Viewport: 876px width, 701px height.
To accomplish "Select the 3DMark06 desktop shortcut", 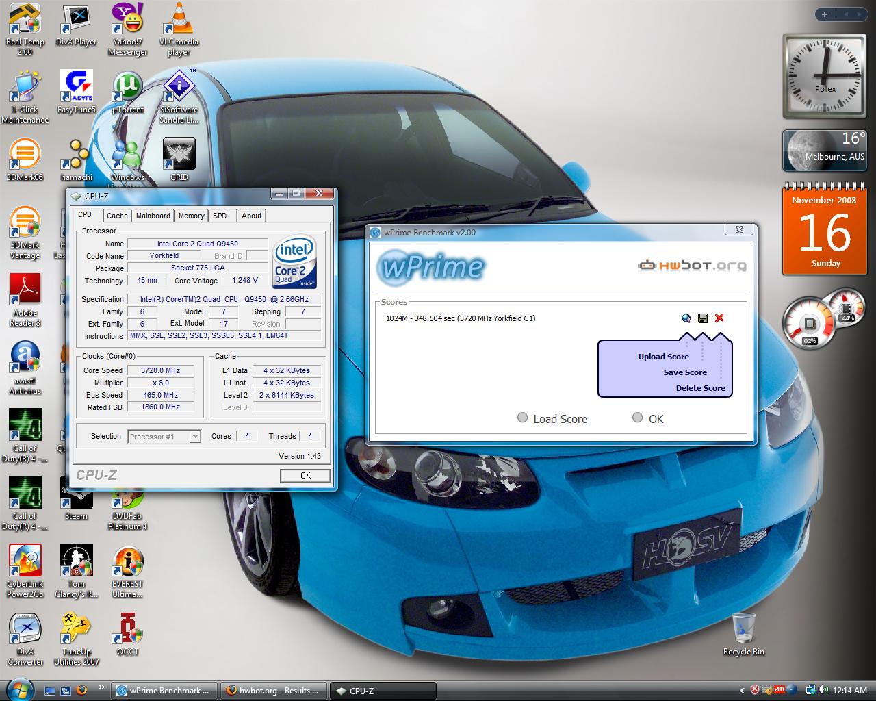I will pyautogui.click(x=25, y=160).
